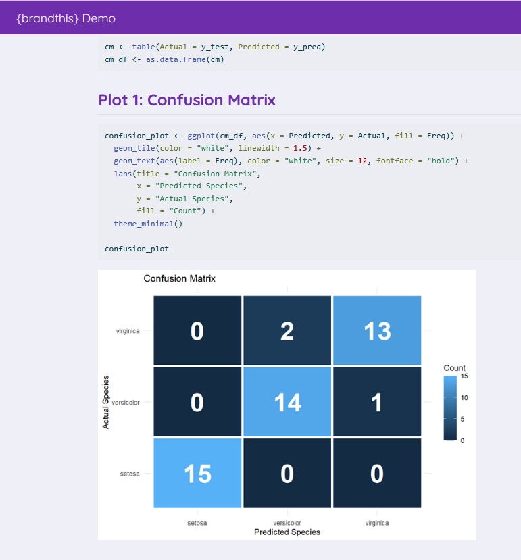The width and height of the screenshot is (521, 560).
Task: Click the tile showing count 1
Action: point(377,402)
